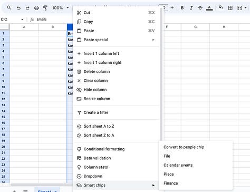Click the paint format roller icon
Screen dimensions: 250x192
pos(45,8)
